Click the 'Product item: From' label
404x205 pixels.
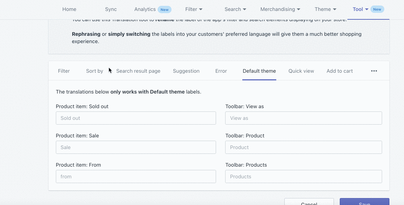pos(78,165)
